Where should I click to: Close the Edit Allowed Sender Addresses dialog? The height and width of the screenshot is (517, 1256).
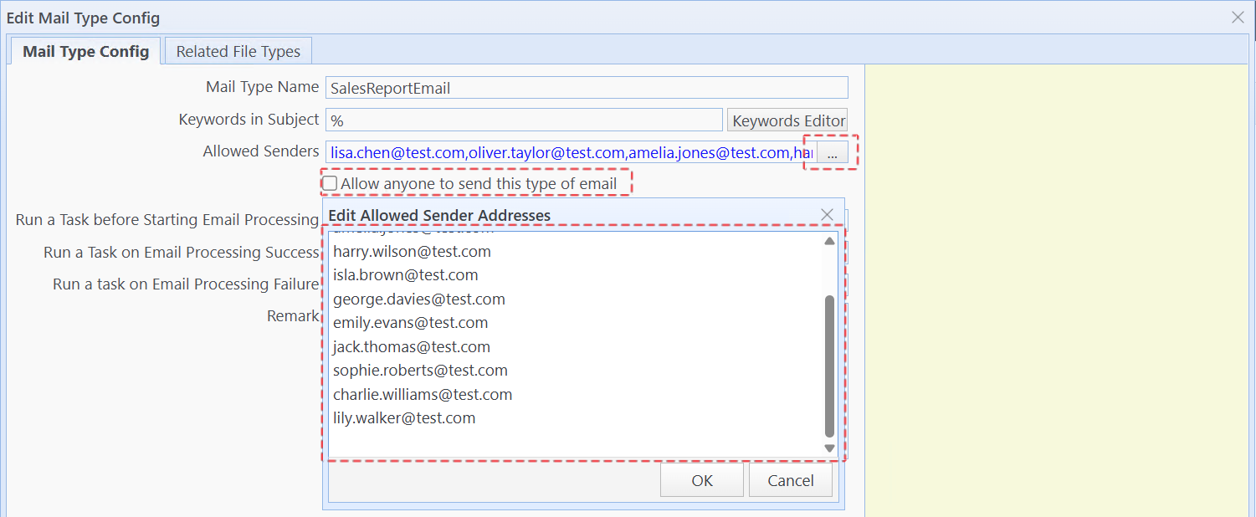pos(827,215)
